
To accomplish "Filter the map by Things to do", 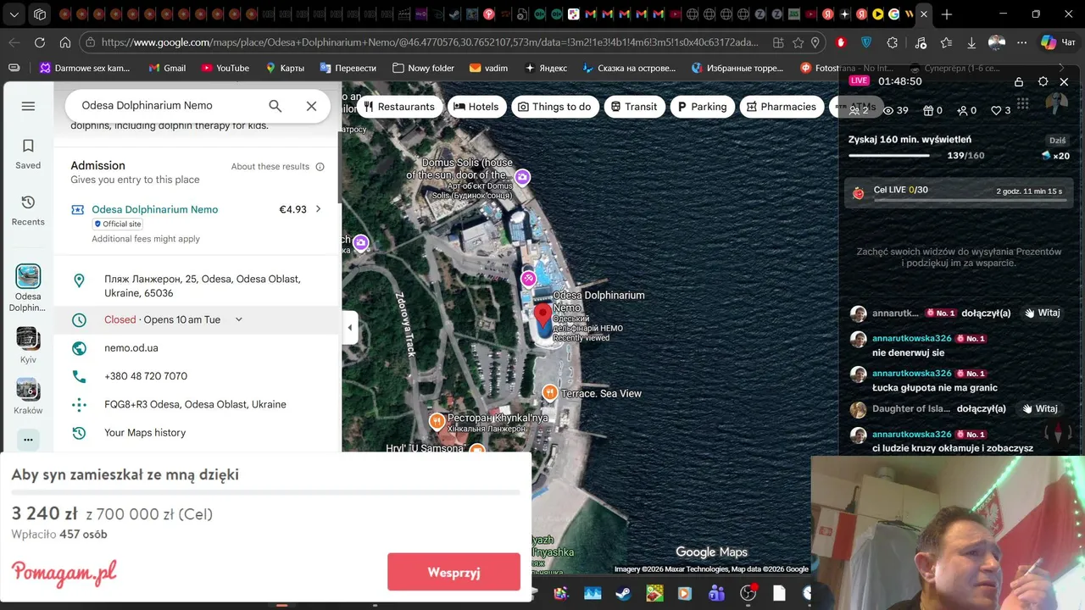I will [555, 107].
